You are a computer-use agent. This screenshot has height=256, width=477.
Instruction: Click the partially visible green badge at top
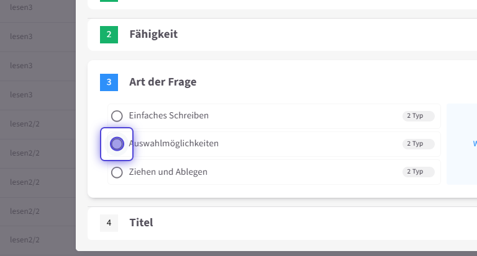coord(109,1)
